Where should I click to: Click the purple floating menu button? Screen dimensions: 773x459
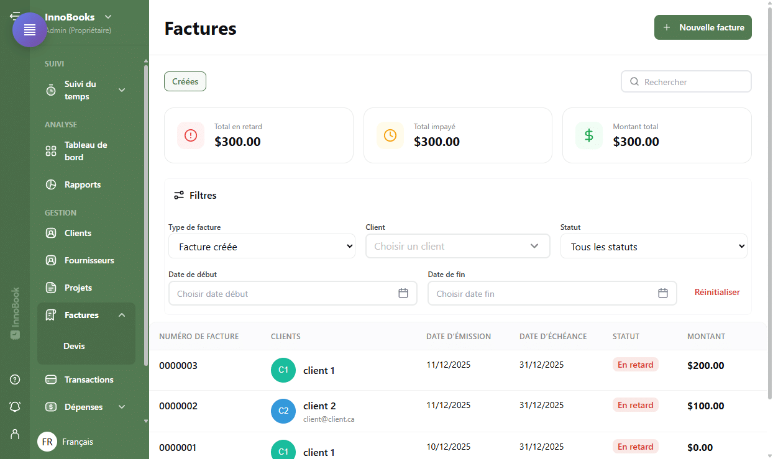[30, 30]
